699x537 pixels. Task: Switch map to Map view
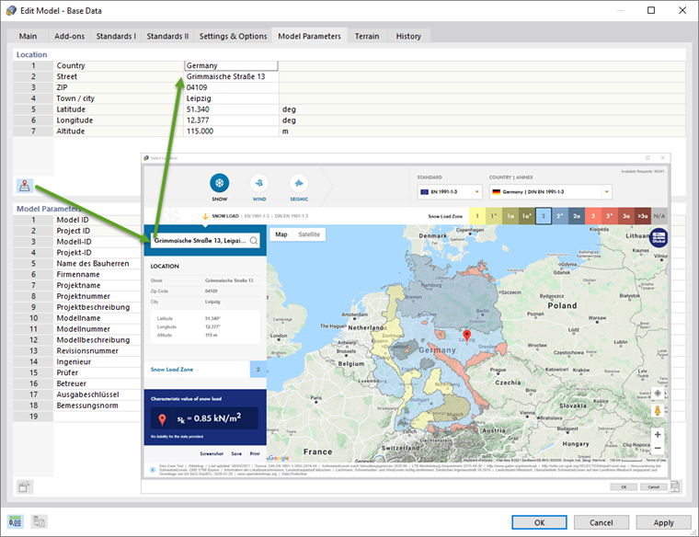tap(281, 234)
